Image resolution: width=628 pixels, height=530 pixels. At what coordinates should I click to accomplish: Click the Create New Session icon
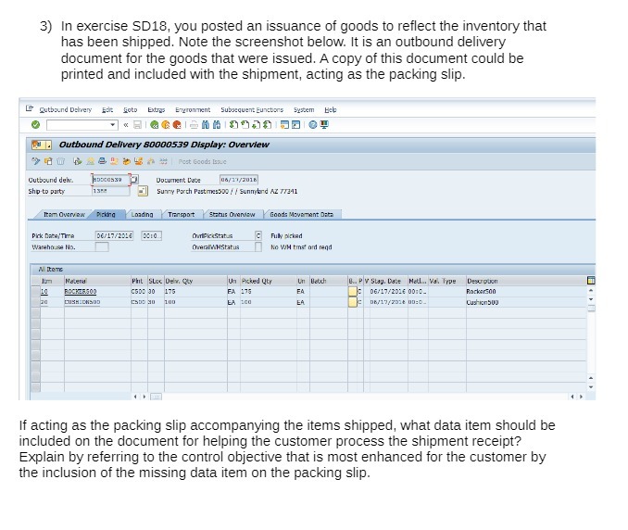click(284, 125)
